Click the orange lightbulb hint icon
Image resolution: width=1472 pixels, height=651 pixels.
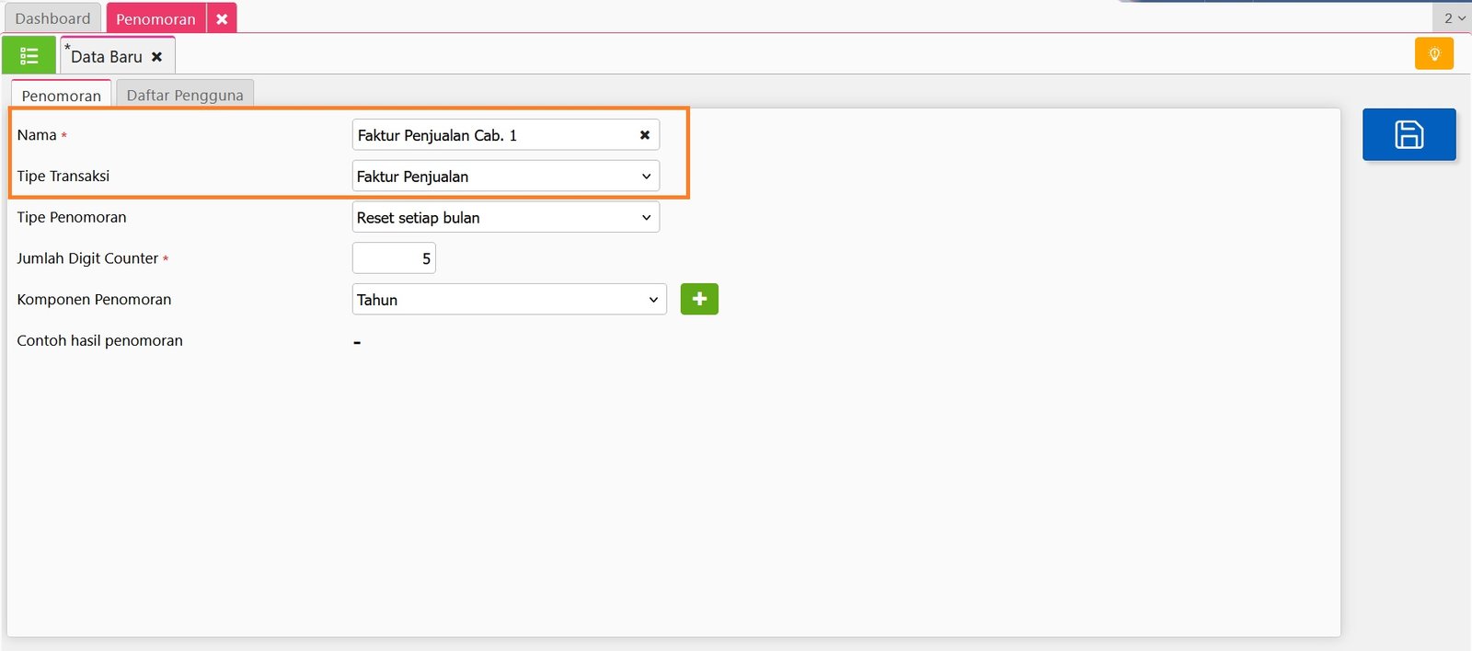pos(1433,54)
